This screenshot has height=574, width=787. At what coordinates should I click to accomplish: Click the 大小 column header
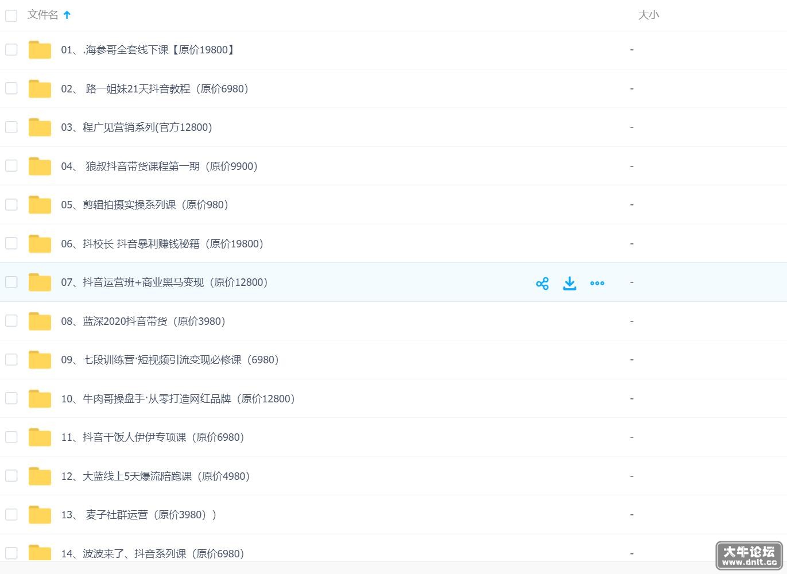649,15
